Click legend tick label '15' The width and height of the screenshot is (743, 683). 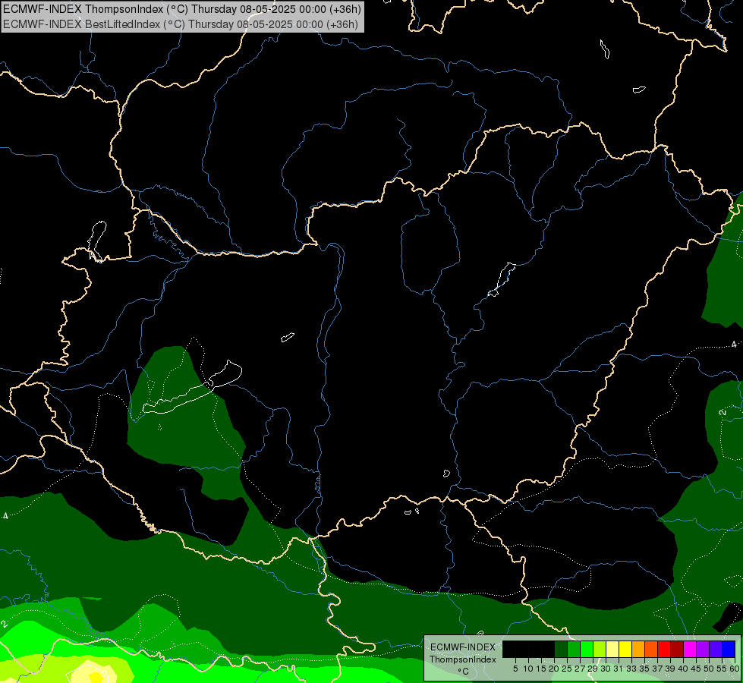tap(541, 669)
